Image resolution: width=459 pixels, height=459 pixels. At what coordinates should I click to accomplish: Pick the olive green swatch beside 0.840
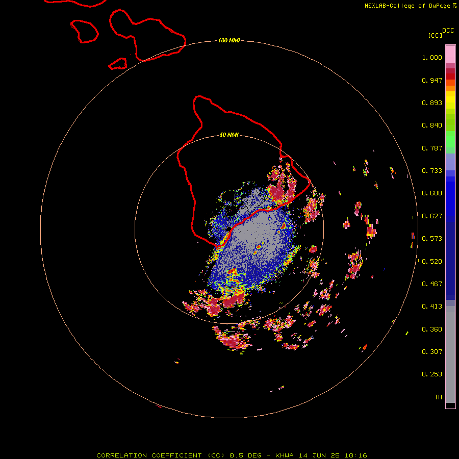click(450, 122)
